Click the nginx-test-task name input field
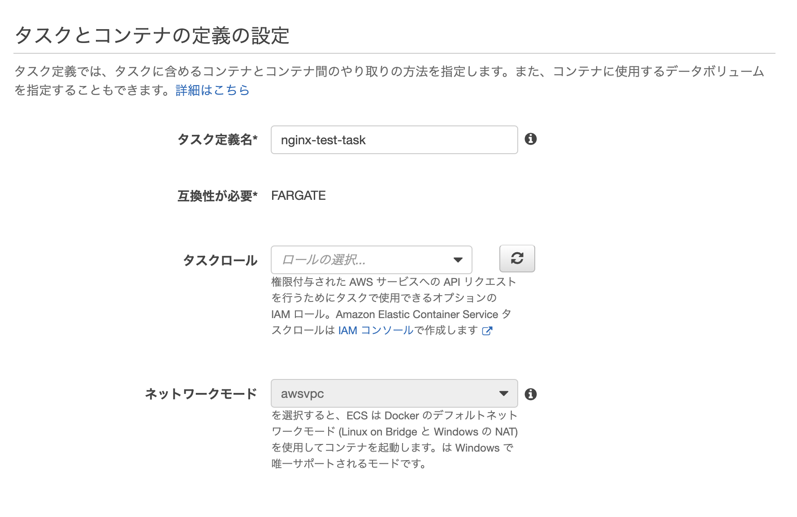This screenshot has height=517, width=797. [394, 140]
